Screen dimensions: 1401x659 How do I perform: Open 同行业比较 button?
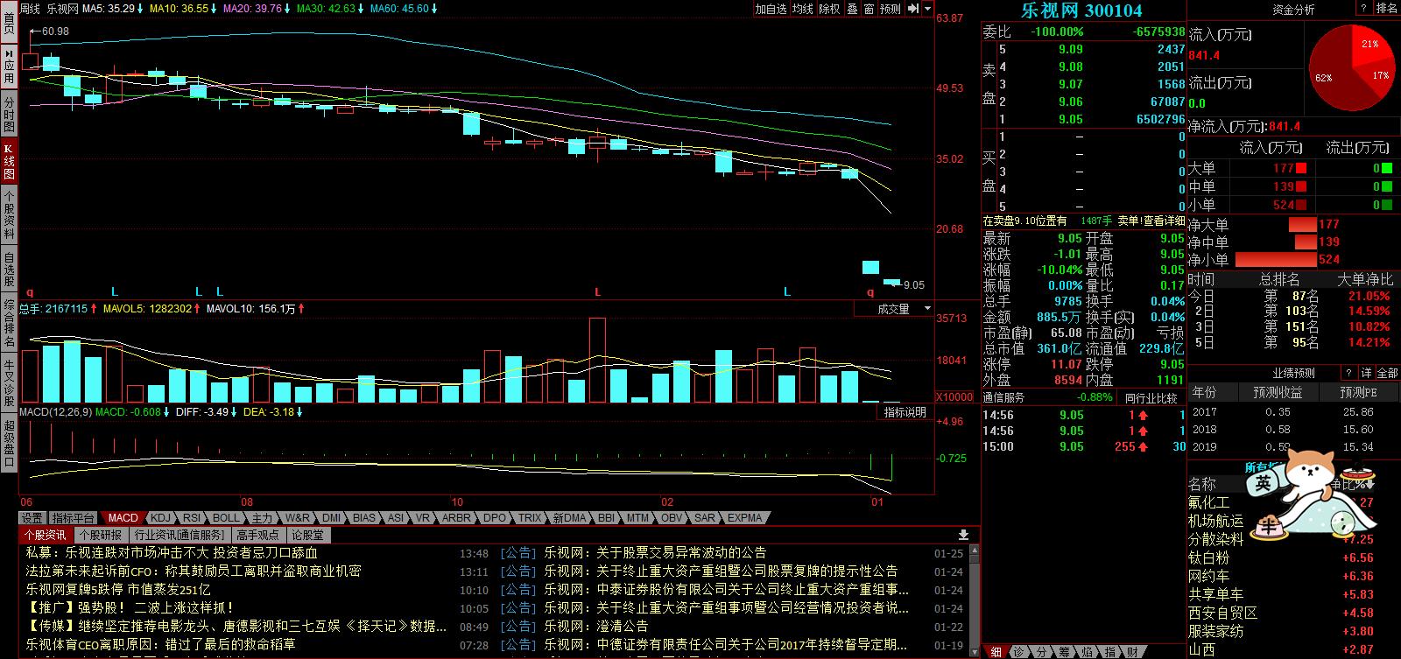tap(1151, 397)
